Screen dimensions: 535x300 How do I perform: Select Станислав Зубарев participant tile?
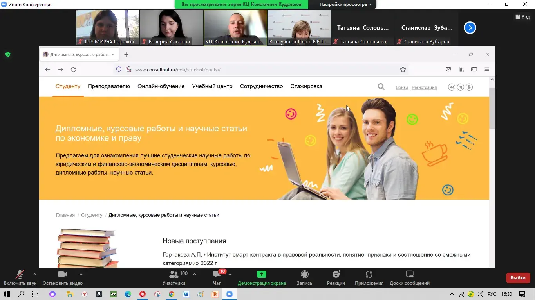click(427, 28)
